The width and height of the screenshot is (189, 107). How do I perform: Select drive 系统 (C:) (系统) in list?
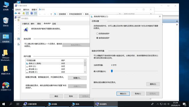(55, 63)
